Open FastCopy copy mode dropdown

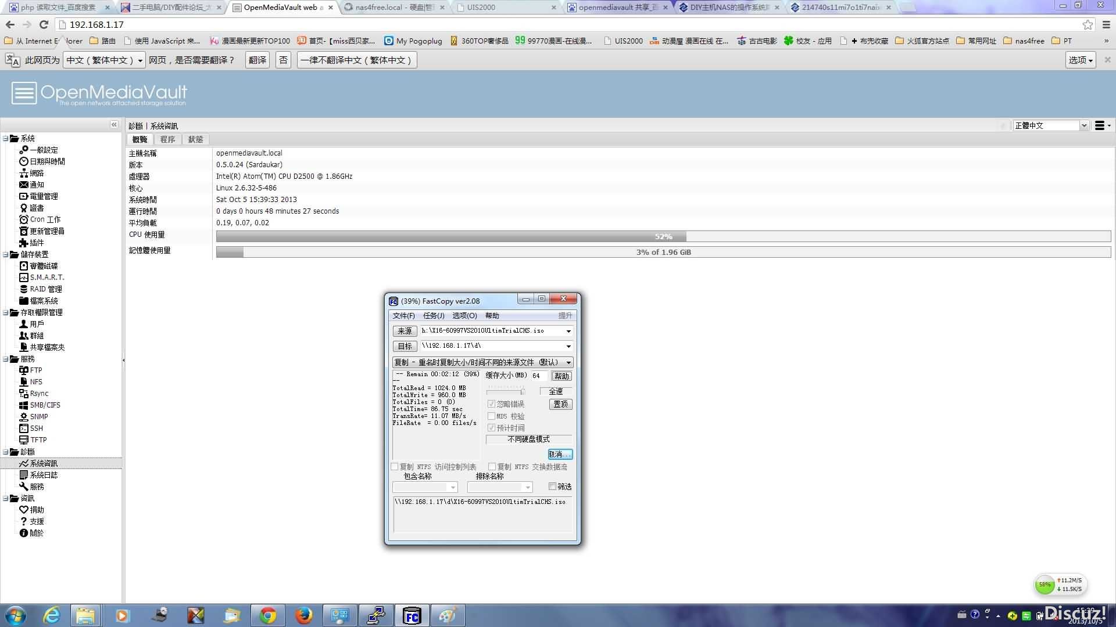482,362
